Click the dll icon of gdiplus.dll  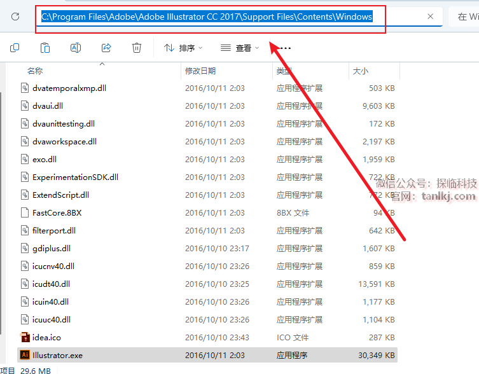click(25, 249)
